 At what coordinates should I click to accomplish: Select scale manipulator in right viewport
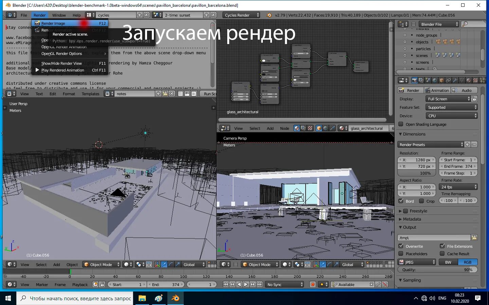[336, 264]
